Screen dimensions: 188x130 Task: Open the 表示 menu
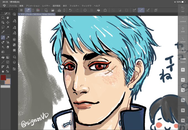[65, 6]
